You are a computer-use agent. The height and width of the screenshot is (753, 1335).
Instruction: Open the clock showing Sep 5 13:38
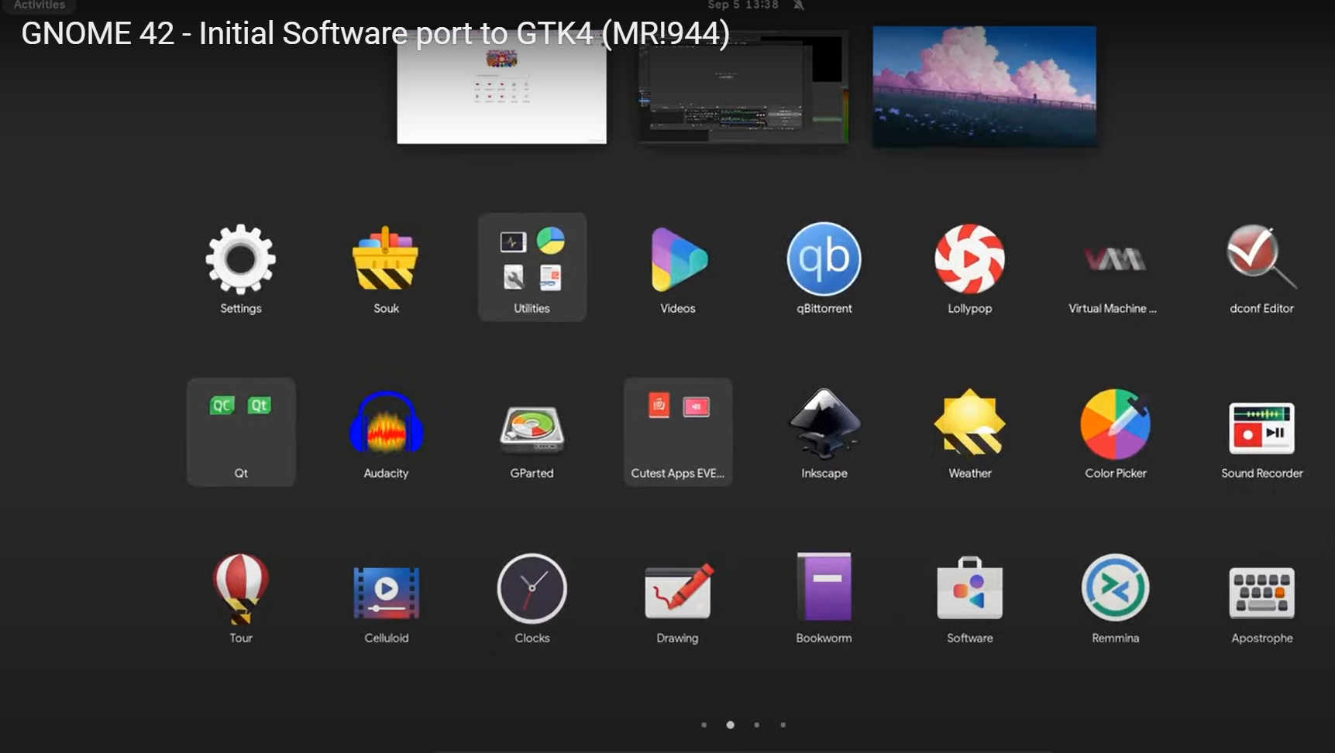(743, 5)
